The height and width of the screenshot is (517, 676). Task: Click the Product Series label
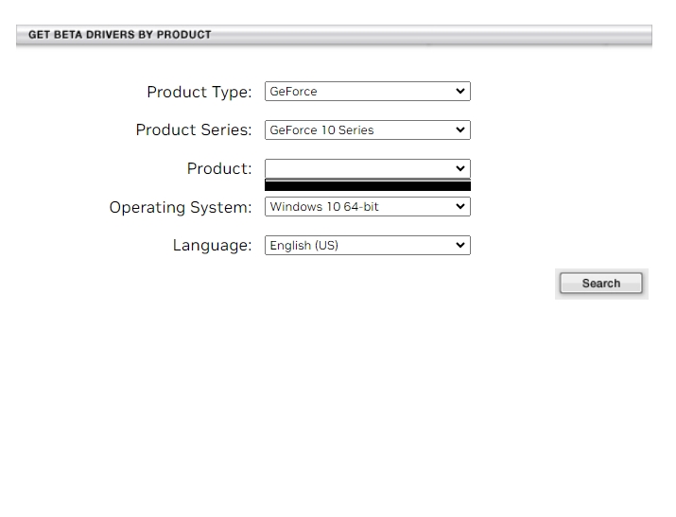194,129
